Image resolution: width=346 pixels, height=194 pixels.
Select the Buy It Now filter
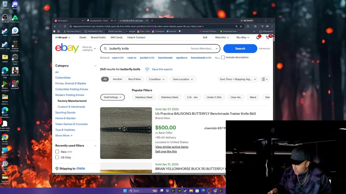pyautogui.click(x=134, y=79)
